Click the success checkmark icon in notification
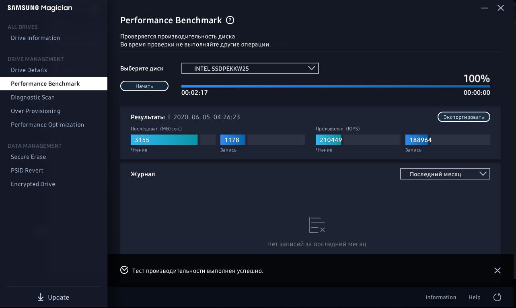516x308 pixels. pos(124,270)
